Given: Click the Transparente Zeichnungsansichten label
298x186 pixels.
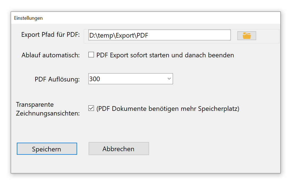Looking at the screenshot, I should [48, 109].
